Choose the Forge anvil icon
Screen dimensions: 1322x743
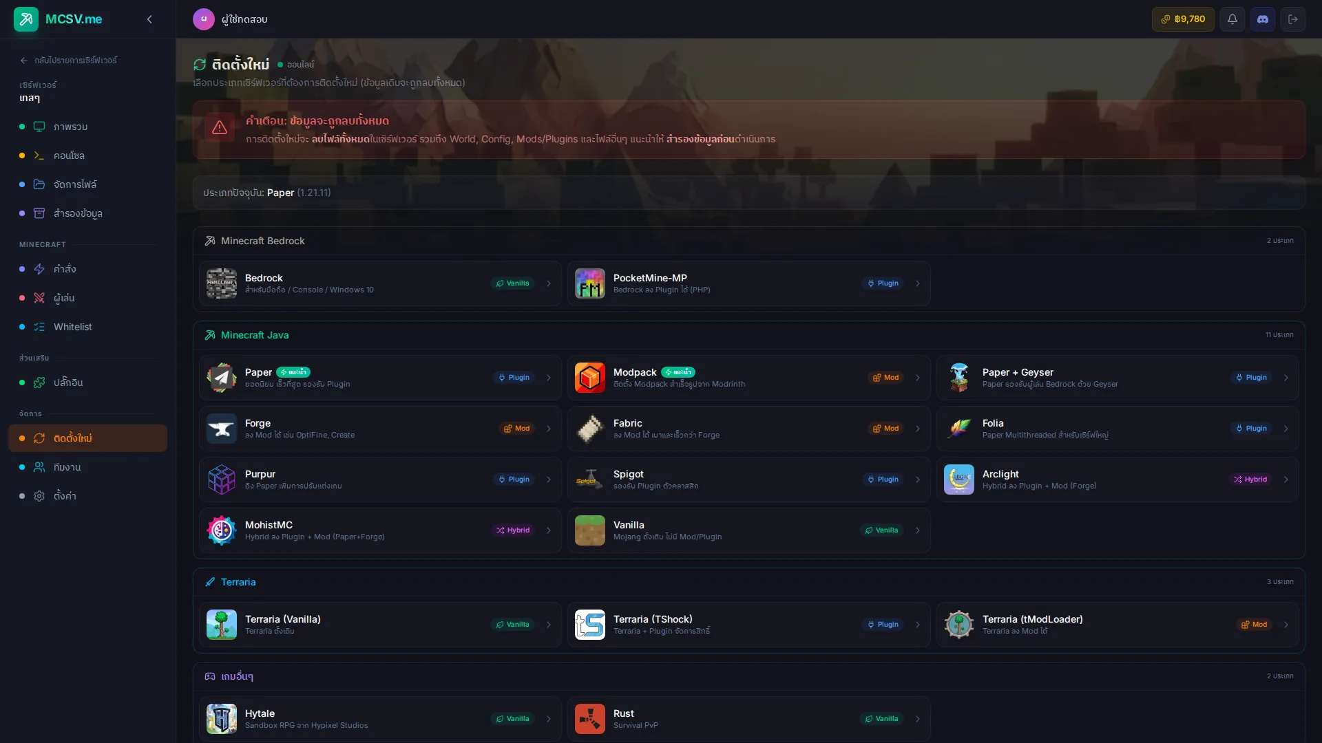221,429
